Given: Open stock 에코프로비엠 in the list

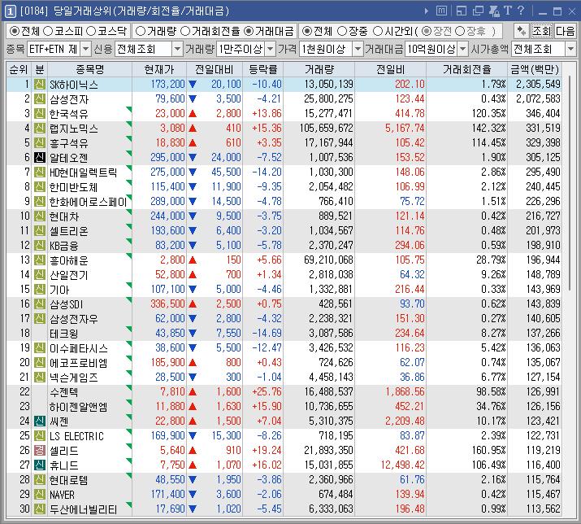Looking at the screenshot, I should 78,363.
